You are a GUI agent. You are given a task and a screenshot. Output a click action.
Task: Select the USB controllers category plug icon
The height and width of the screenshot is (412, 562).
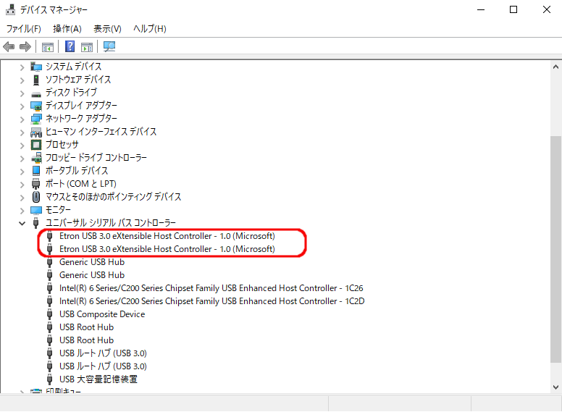pyautogui.click(x=35, y=223)
